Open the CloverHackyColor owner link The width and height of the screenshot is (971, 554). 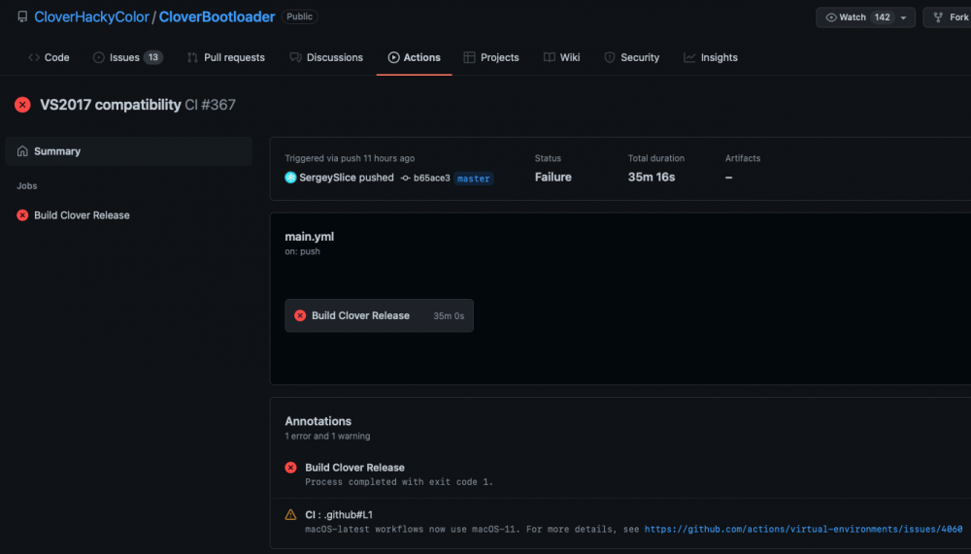pos(91,16)
